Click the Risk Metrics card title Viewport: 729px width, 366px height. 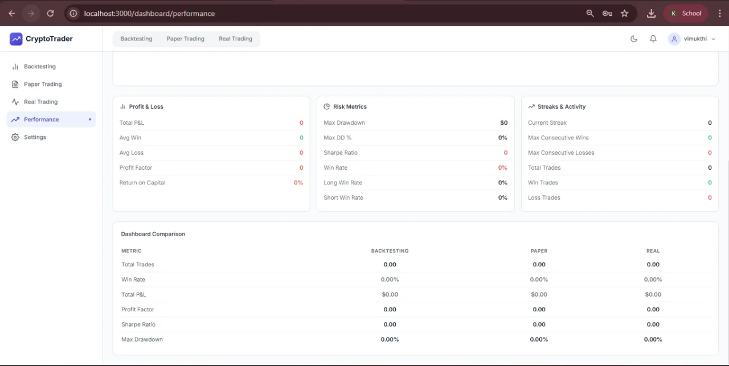click(350, 106)
